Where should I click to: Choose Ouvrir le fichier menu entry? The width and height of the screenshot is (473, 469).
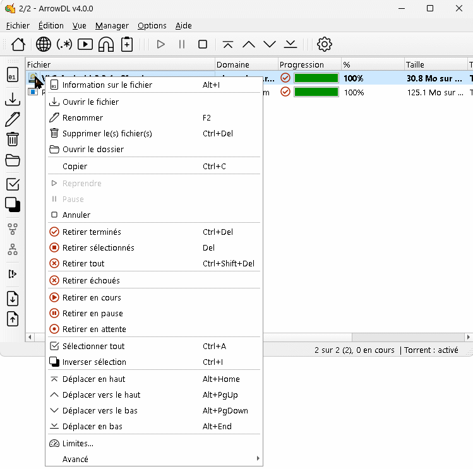(154, 102)
